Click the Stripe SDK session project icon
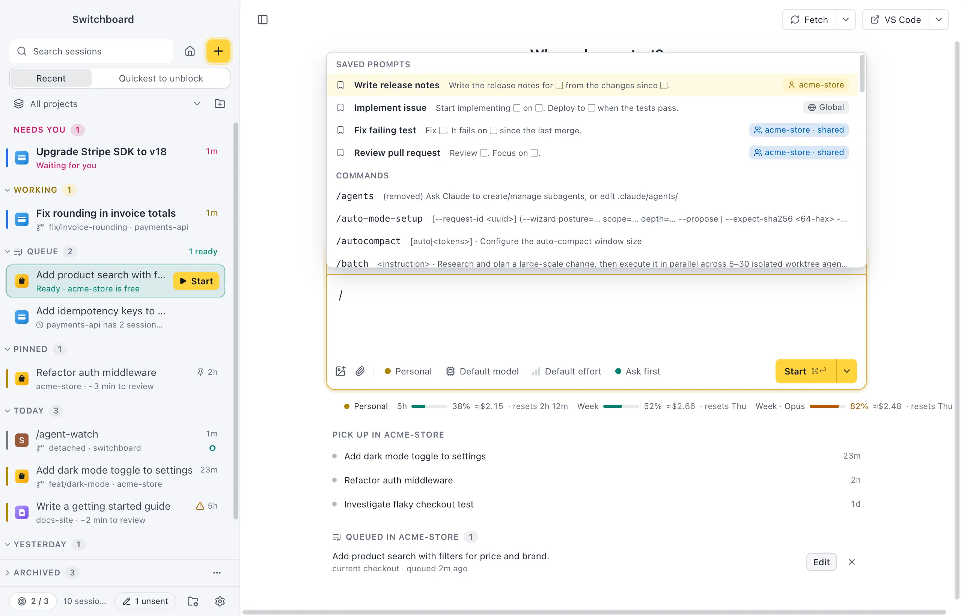 coord(22,158)
